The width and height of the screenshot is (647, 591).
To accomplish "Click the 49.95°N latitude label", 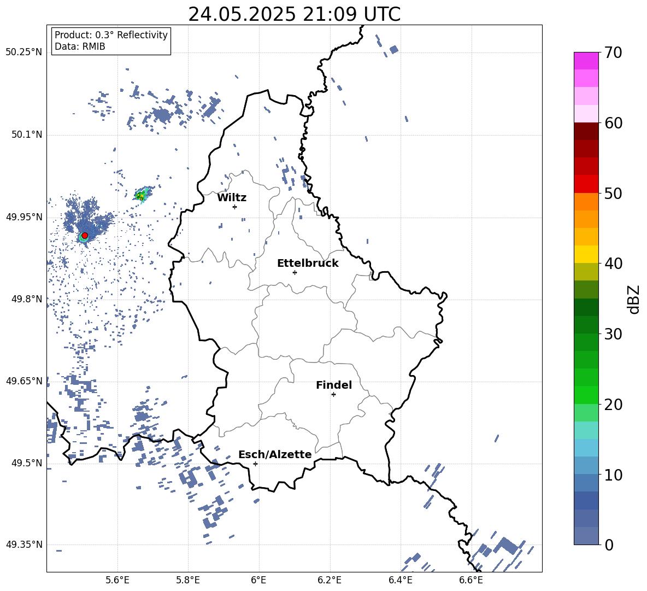I will [x=24, y=217].
